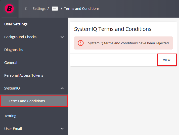Collapse the SystemIQ section
Viewport: 179px width, 135px height.
[62, 88]
